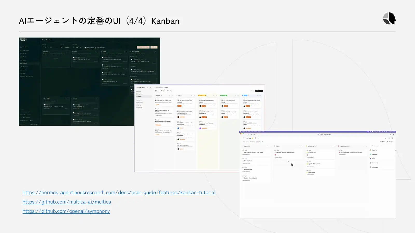Screen dimensions: 415x233
Task: Check Transcribe Q3 customer call #4 card
Action: tap(102, 58)
